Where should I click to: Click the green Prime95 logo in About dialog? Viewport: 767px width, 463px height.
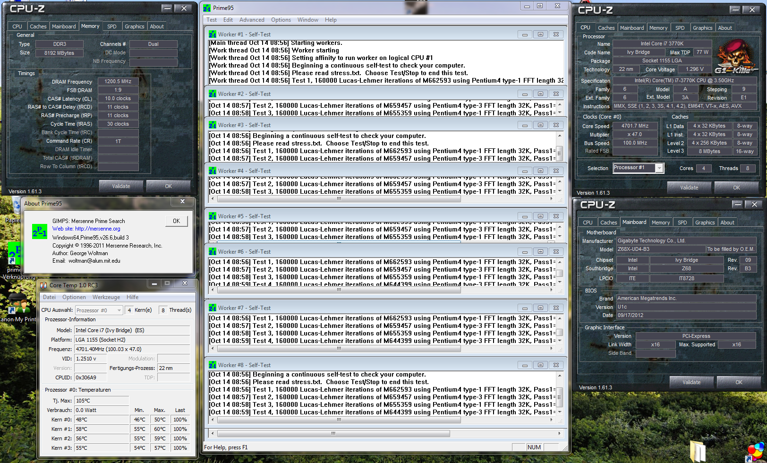pos(40,231)
